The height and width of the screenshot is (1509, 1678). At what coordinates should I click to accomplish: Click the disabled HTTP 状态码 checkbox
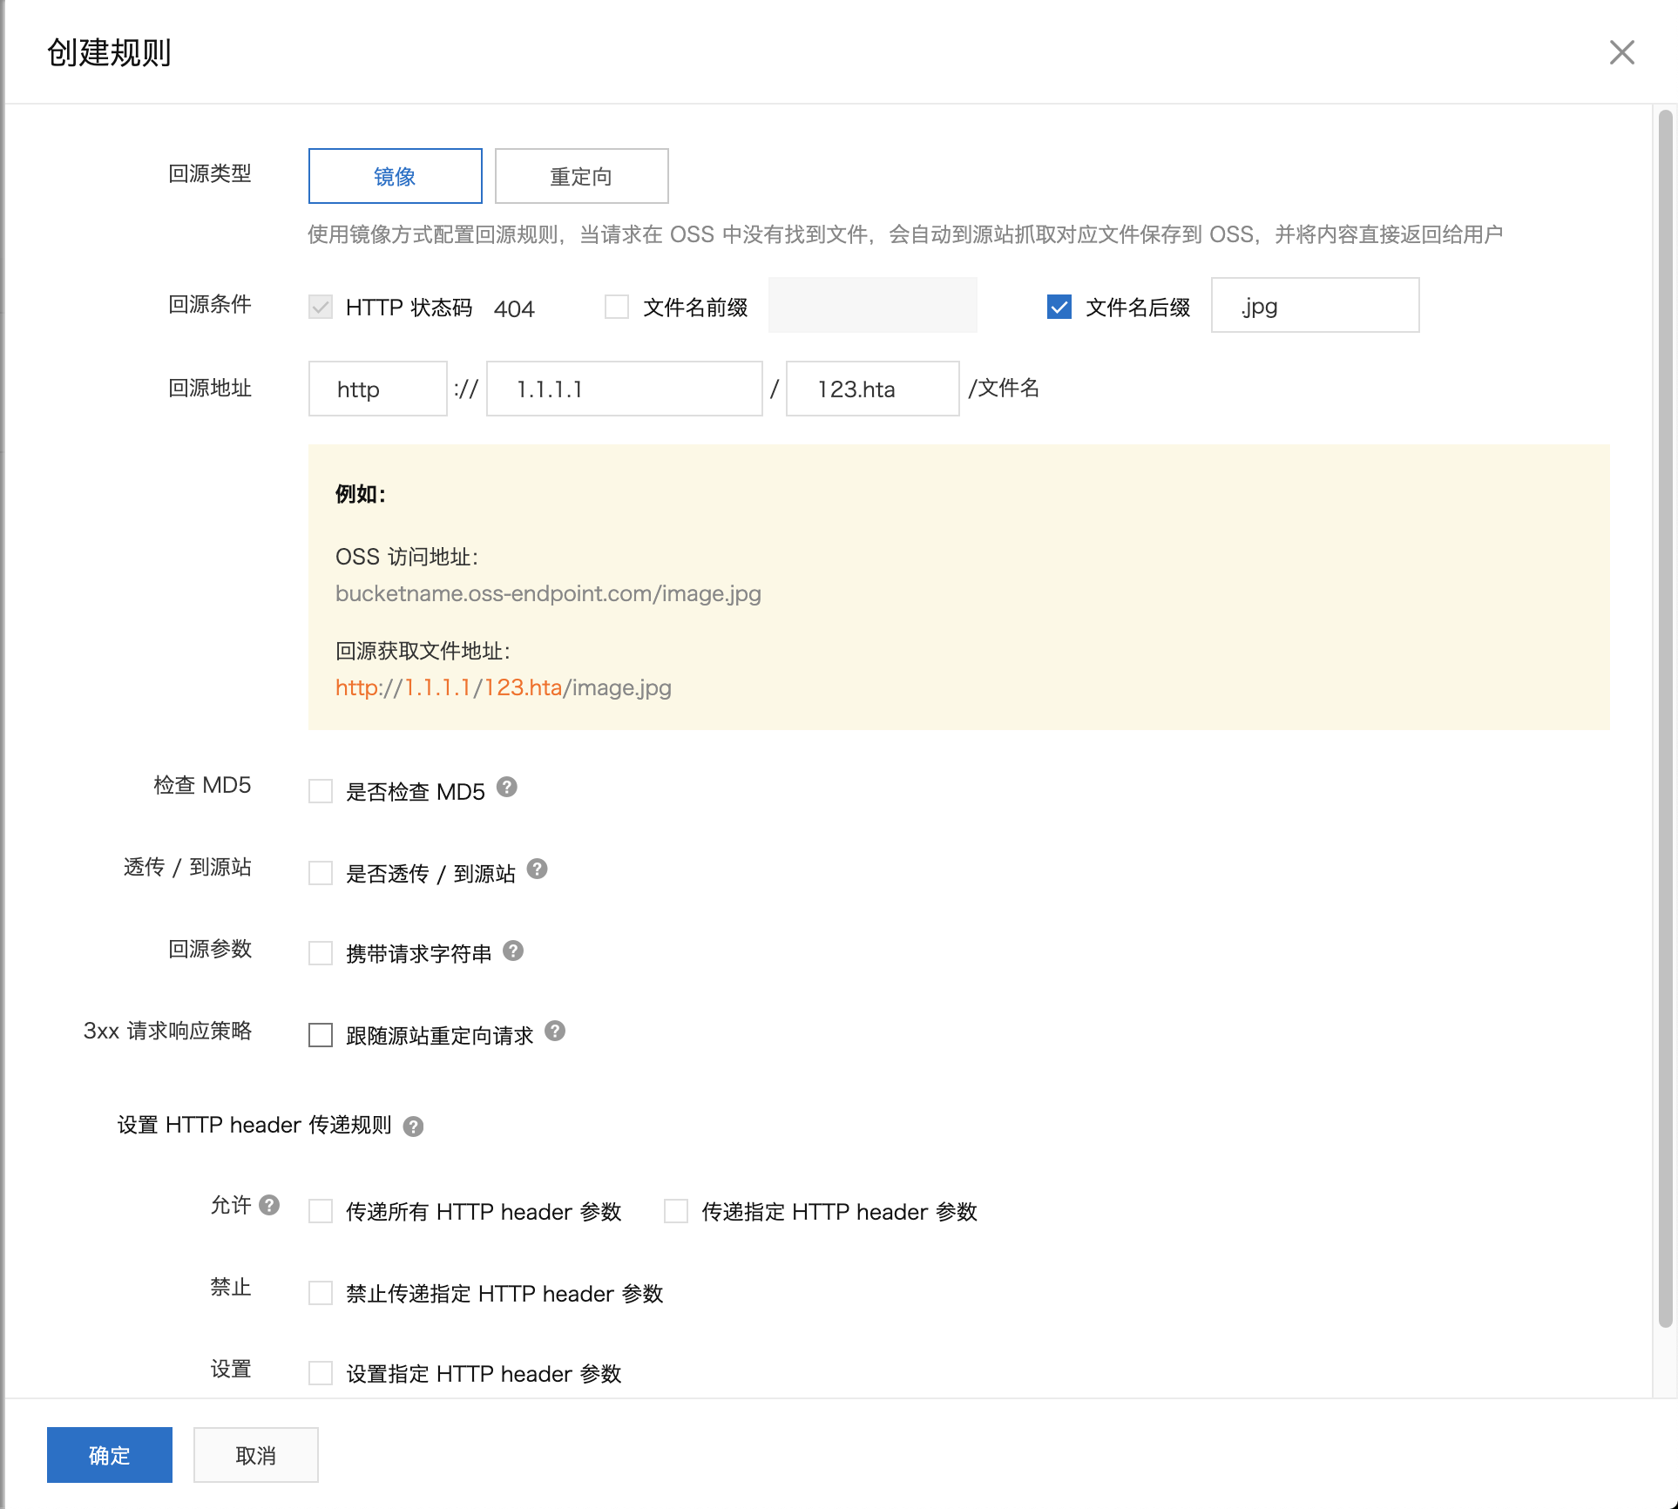click(321, 307)
